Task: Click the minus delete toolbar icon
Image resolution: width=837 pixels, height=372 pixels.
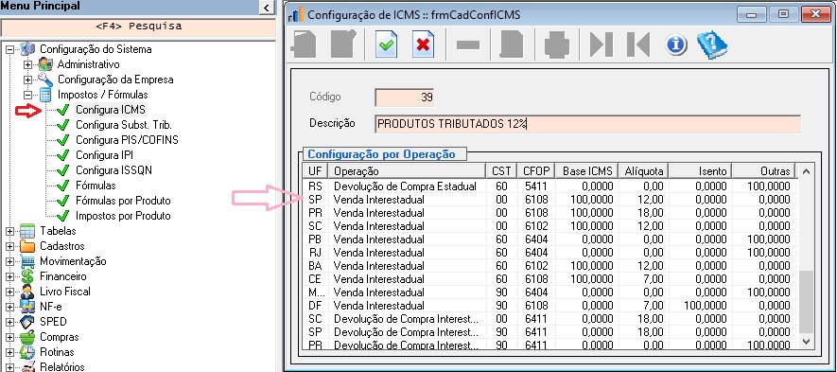Action: [468, 45]
